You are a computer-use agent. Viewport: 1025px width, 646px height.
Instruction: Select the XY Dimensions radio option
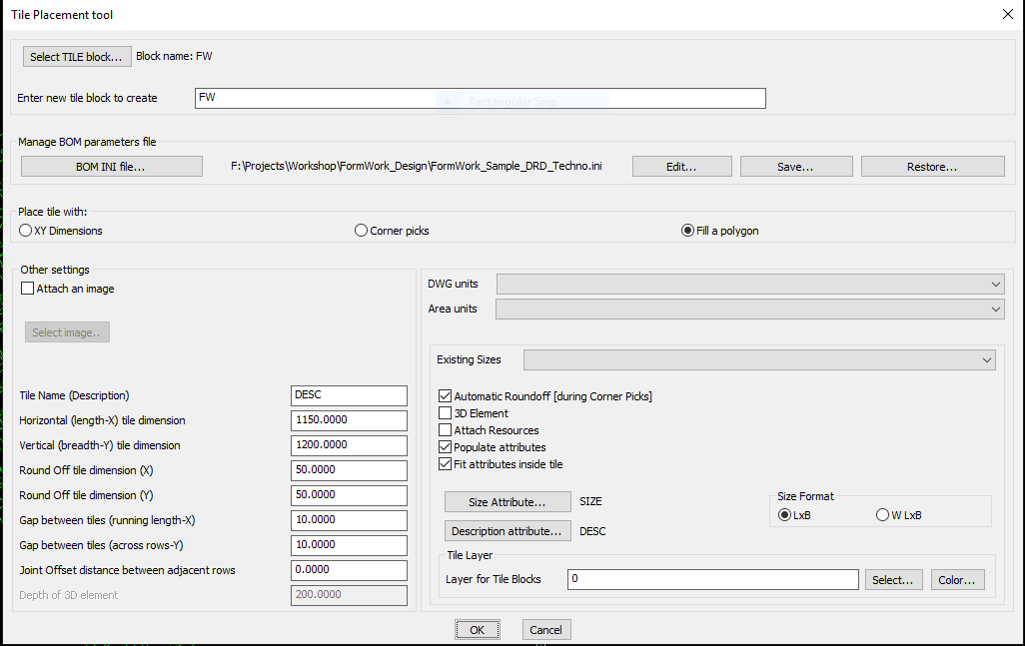26,231
